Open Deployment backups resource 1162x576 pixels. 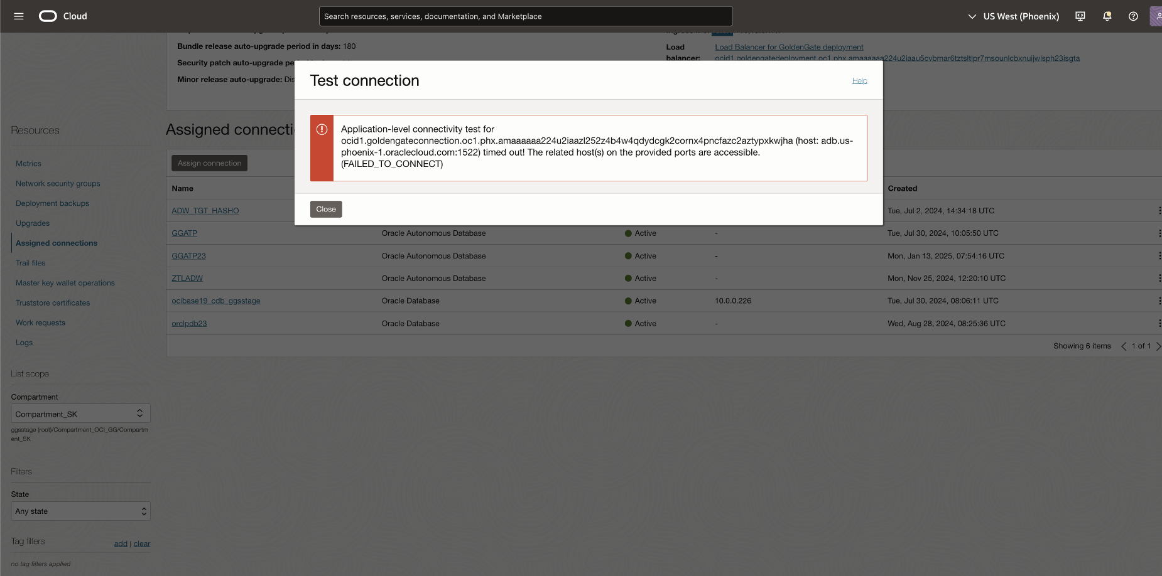(52, 203)
